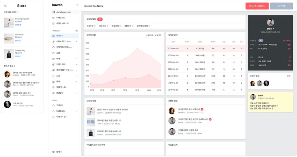Click the 결제·앱스토어 lightning icon

coord(53,87)
